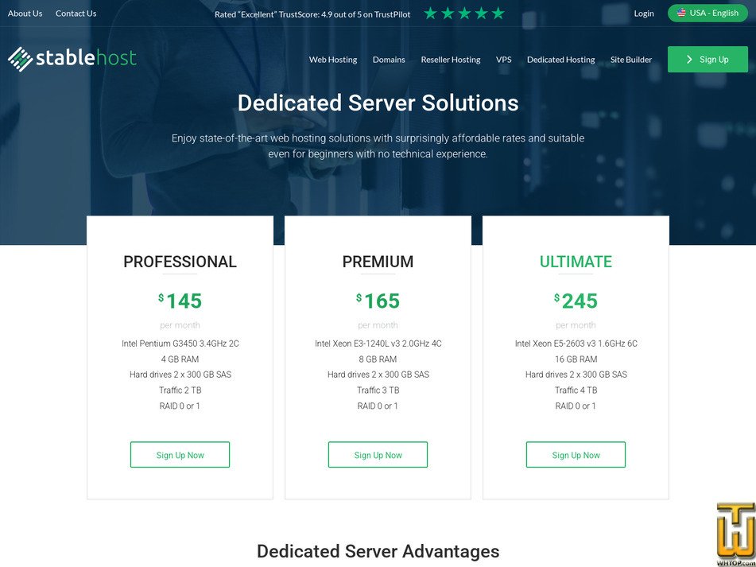Click the PREMIUM plan heading

pos(378,262)
